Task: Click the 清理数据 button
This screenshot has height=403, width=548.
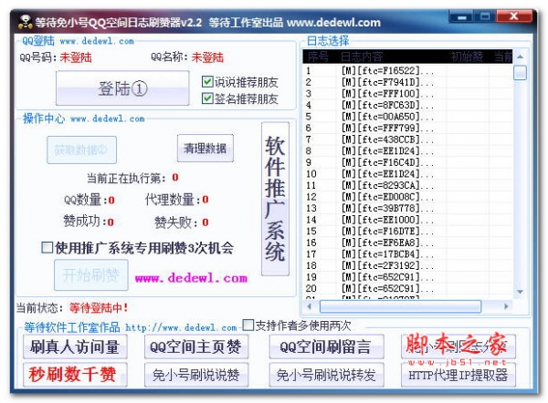Action: pyautogui.click(x=205, y=149)
